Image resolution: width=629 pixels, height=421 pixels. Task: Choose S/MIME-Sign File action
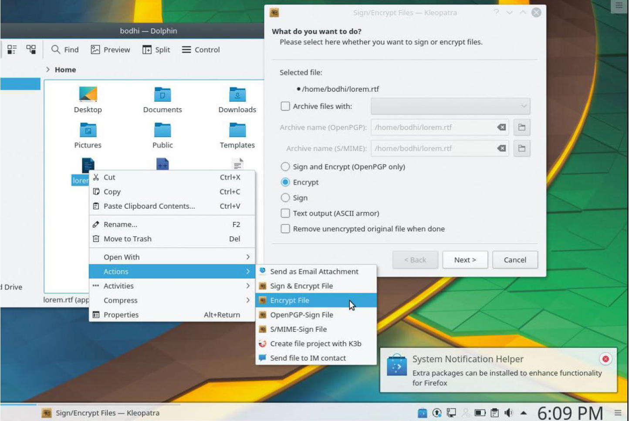point(316,329)
